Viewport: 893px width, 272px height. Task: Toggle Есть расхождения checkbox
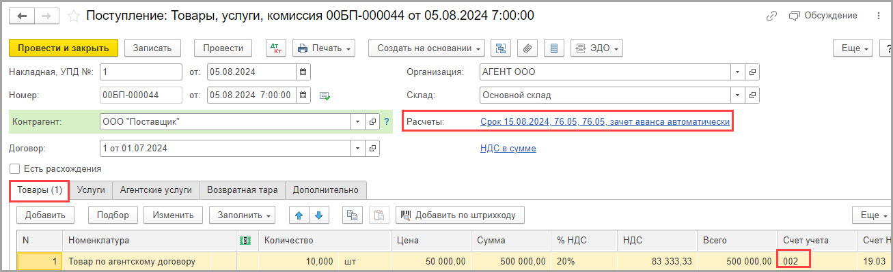[x=14, y=168]
